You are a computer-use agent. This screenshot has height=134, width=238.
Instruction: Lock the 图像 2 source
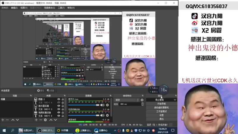(x=63, y=99)
